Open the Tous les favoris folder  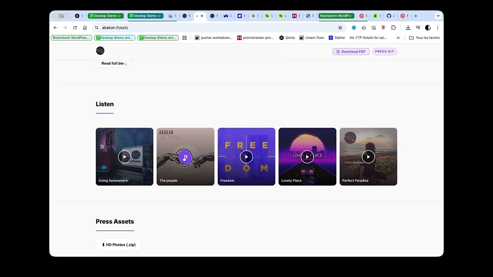[x=424, y=38]
